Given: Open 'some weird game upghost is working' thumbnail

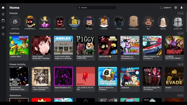Looking at the screenshot, I should [x=63, y=45].
